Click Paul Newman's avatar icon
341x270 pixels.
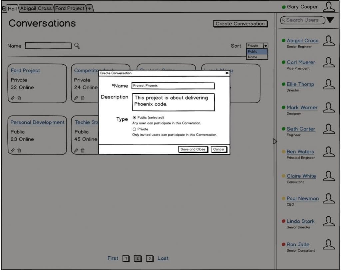coord(329,198)
